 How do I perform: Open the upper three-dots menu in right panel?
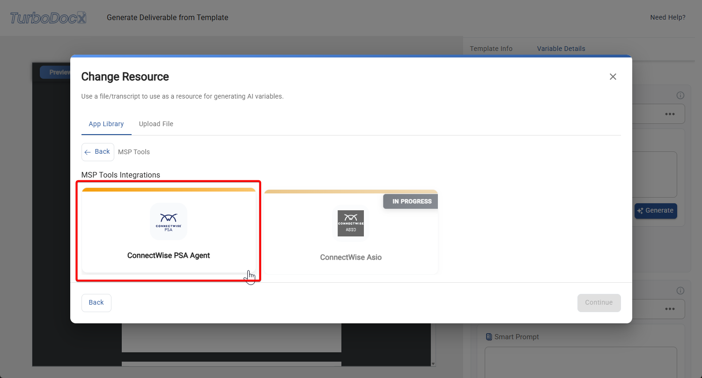(x=670, y=114)
